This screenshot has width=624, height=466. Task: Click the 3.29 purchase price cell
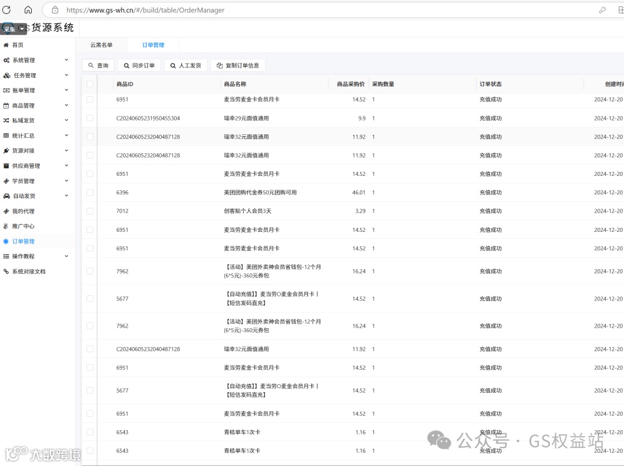tap(360, 211)
